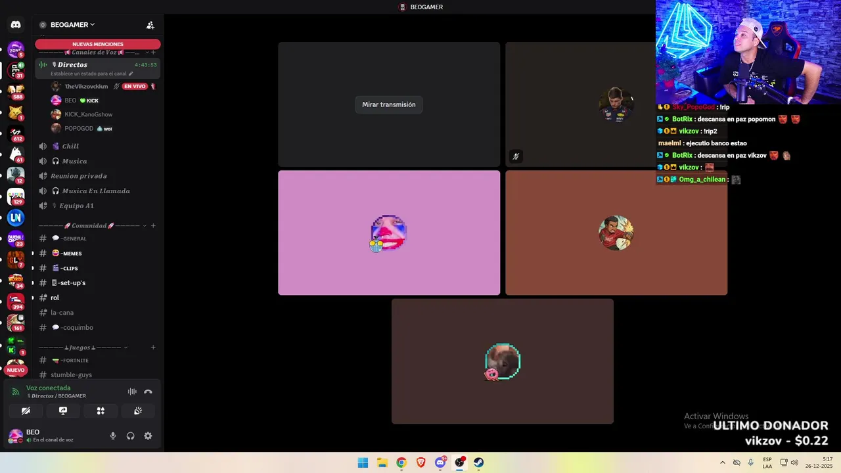Screen dimensions: 841x473
Task: Expand the BEOGAMER server menu dropdown
Action: coord(92,25)
